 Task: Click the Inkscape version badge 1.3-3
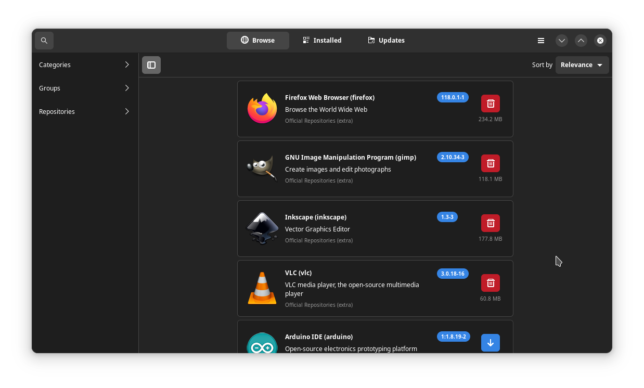tap(447, 217)
